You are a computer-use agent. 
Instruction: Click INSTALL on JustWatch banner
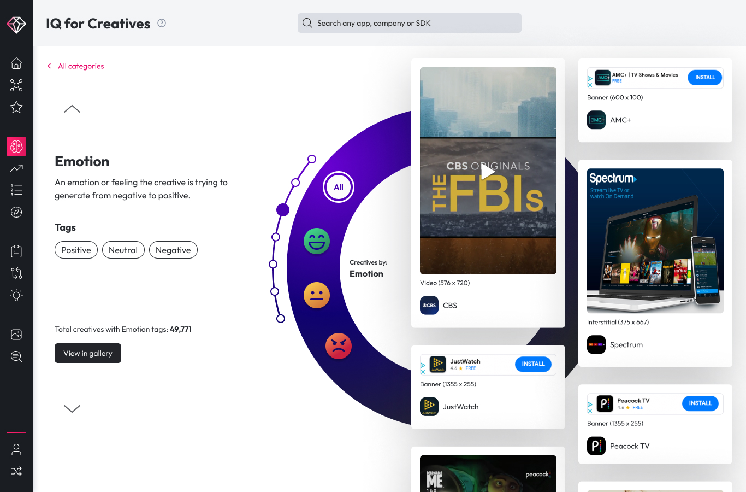coord(533,364)
